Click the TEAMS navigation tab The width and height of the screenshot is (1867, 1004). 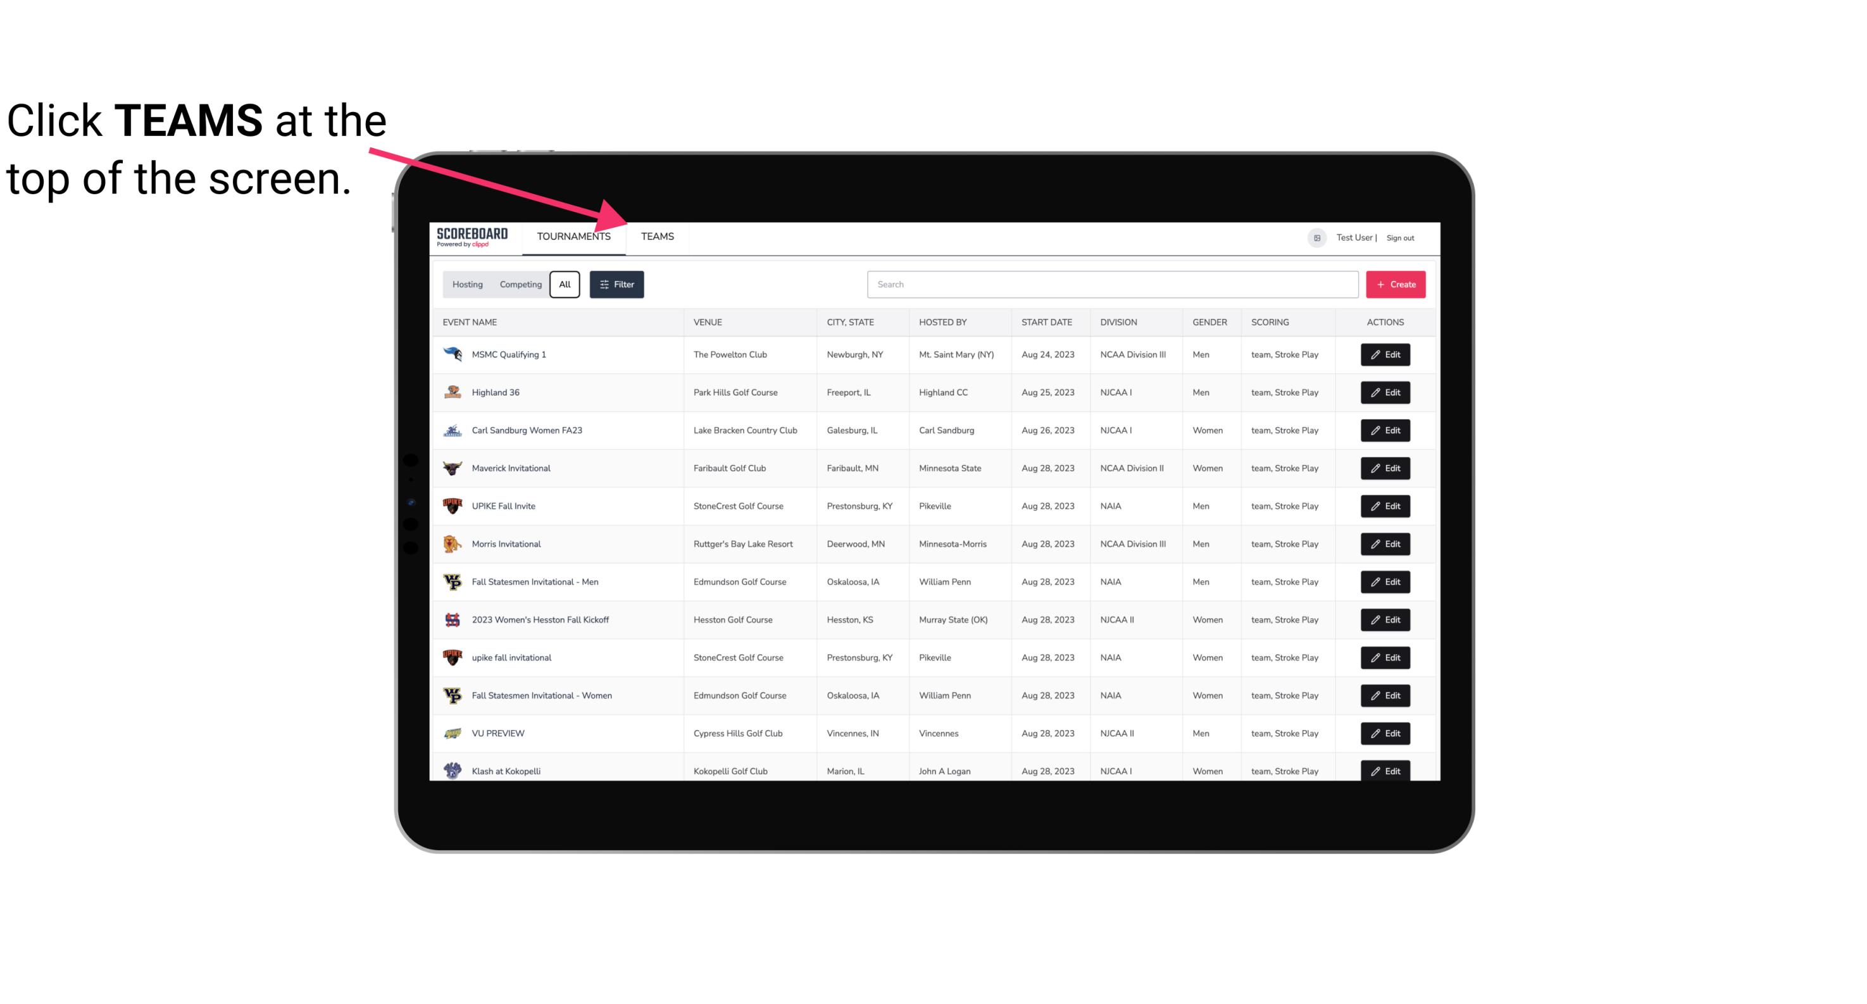point(656,237)
